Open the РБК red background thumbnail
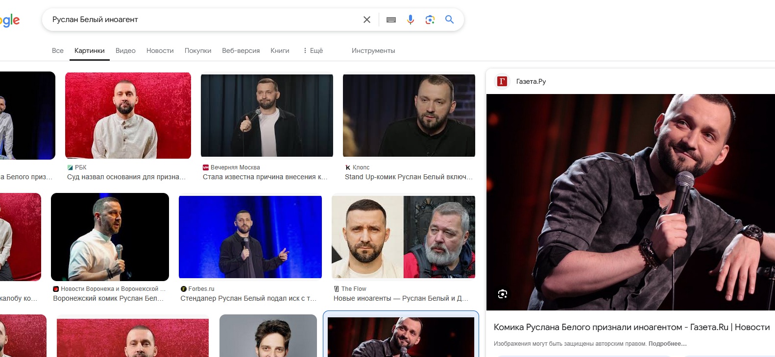This screenshot has height=357, width=775. point(128,116)
